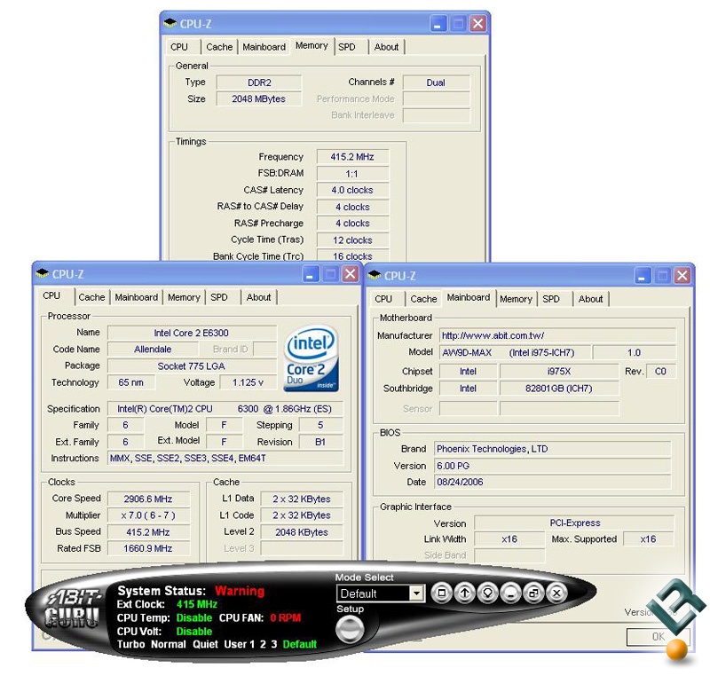Image resolution: width=710 pixels, height=676 pixels.
Task: Click the Ext Clock value 415 MHz
Action: (x=197, y=604)
